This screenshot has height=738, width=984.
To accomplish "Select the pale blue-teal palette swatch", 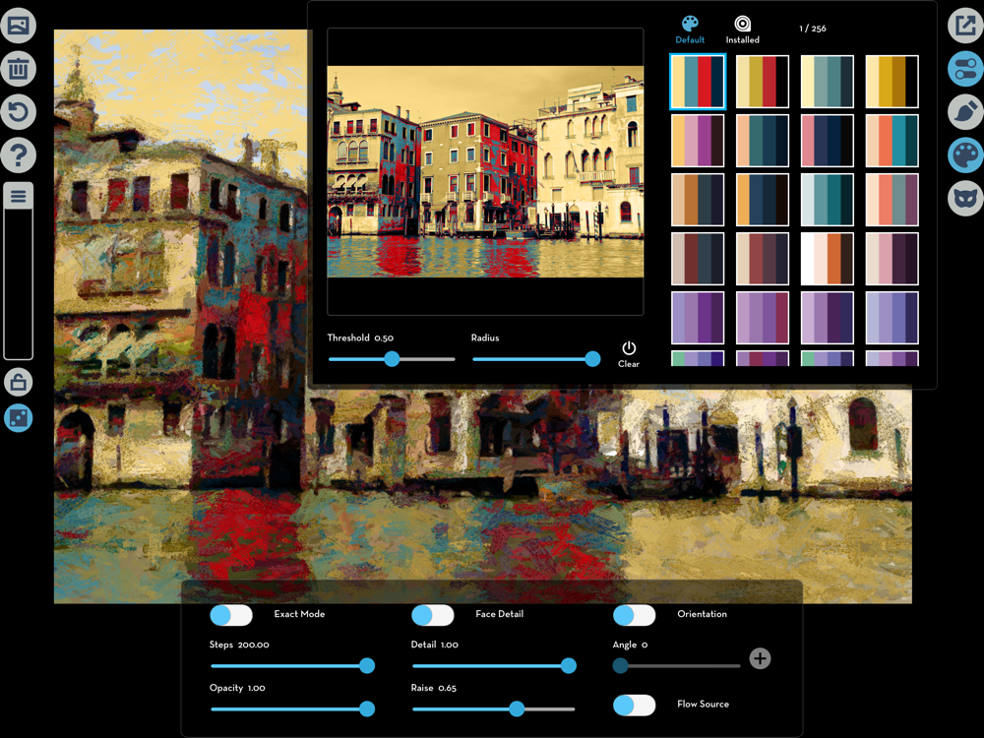I will (x=828, y=200).
